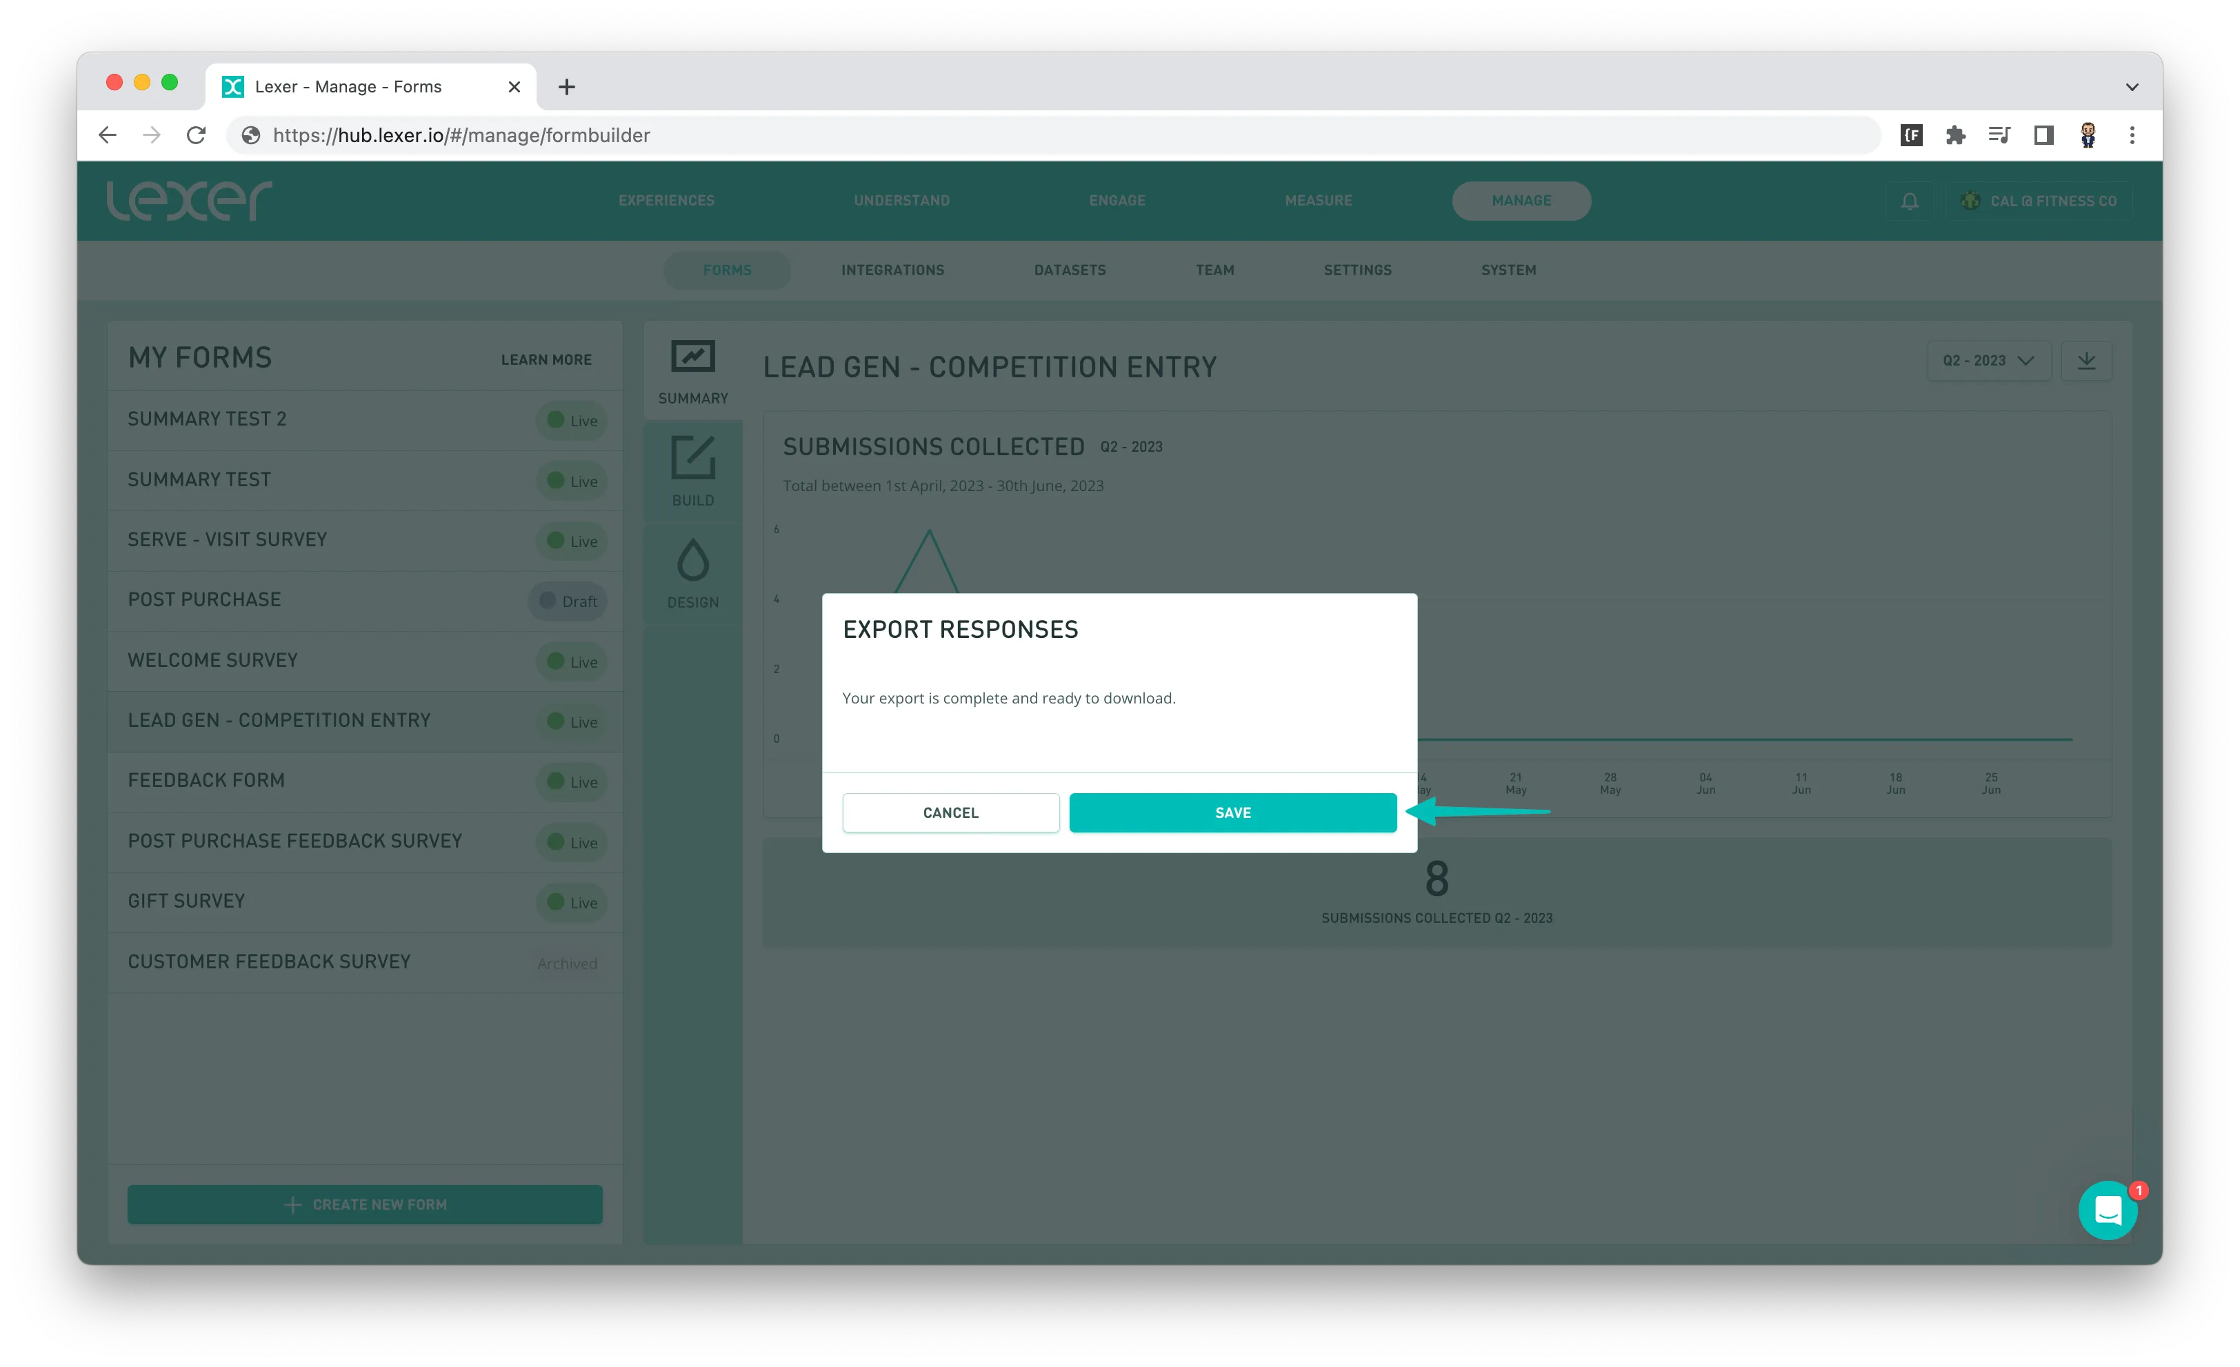Viewport: 2240px width, 1367px height.
Task: Switch to the Integrations tab
Action: click(x=892, y=270)
